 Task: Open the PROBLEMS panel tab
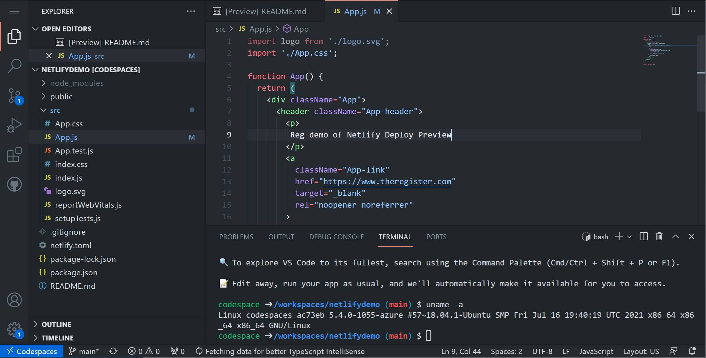pos(236,237)
